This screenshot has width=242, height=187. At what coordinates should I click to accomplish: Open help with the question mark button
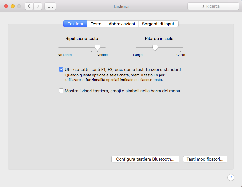(231, 177)
